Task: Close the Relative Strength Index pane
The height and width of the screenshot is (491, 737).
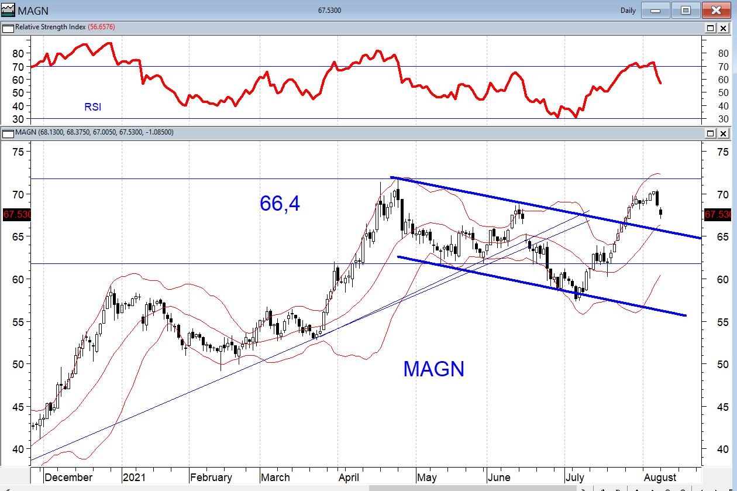Action: (724, 28)
